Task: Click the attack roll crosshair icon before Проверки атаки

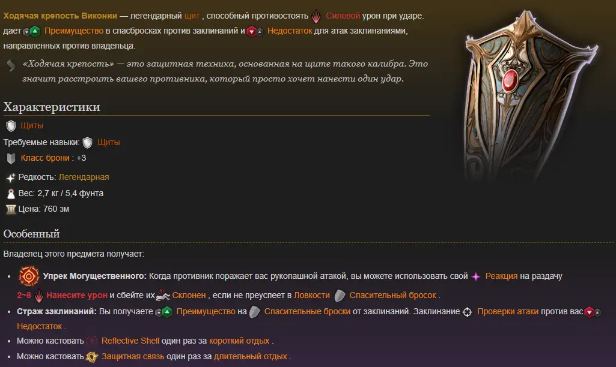Action: [467, 312]
